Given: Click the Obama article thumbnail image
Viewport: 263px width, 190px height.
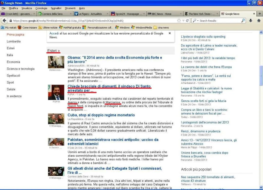Looking at the screenshot, I should (x=56, y=62).
